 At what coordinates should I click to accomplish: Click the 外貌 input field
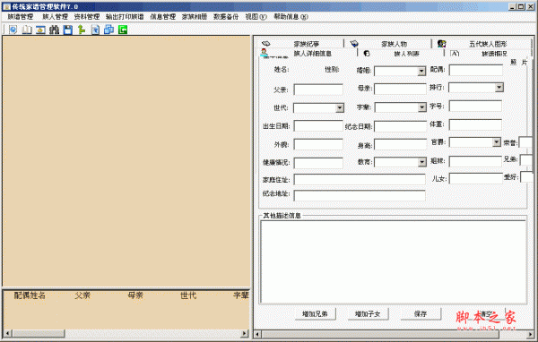pos(318,144)
